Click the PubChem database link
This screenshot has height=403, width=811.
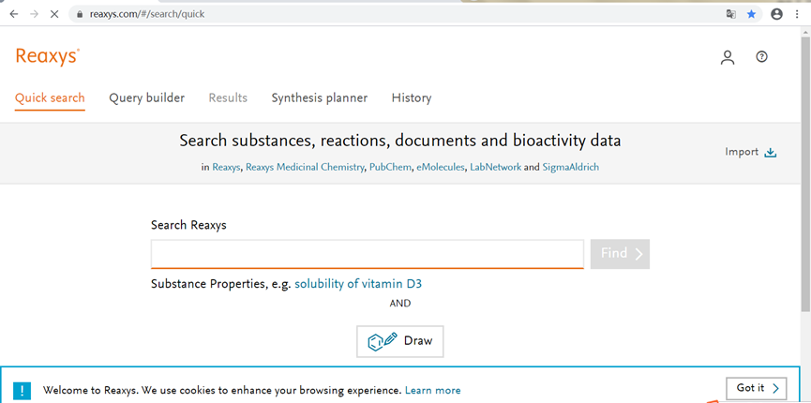pyautogui.click(x=390, y=167)
